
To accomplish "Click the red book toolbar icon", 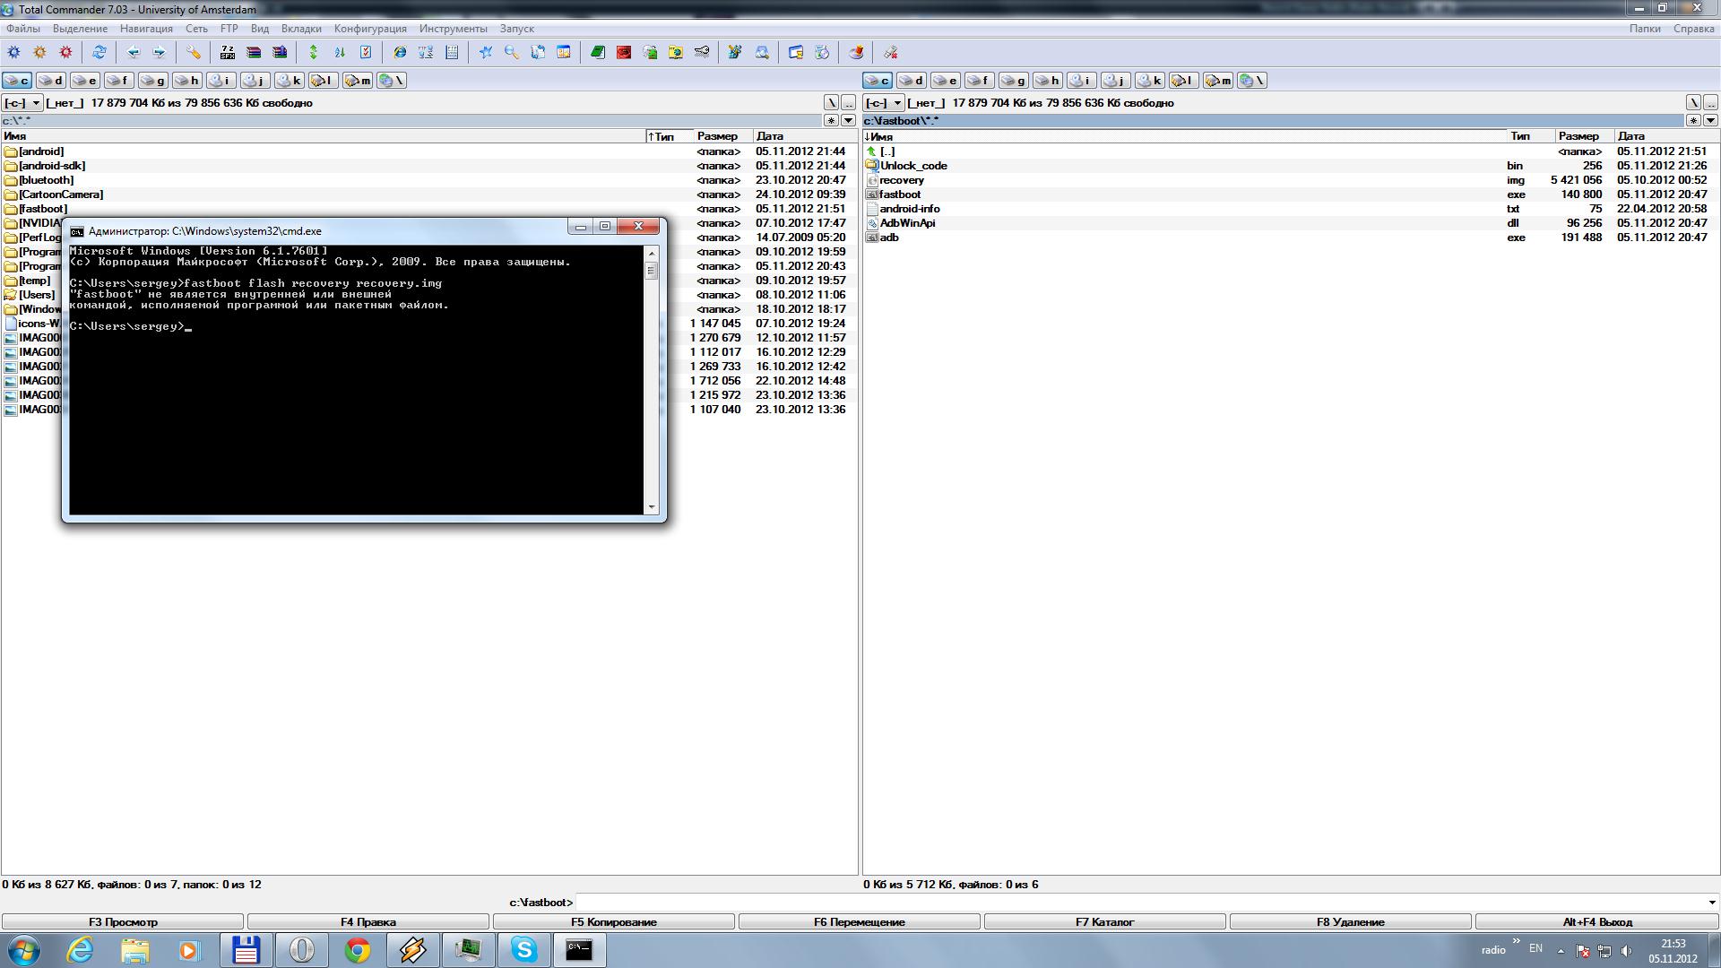I will pyautogui.click(x=624, y=53).
